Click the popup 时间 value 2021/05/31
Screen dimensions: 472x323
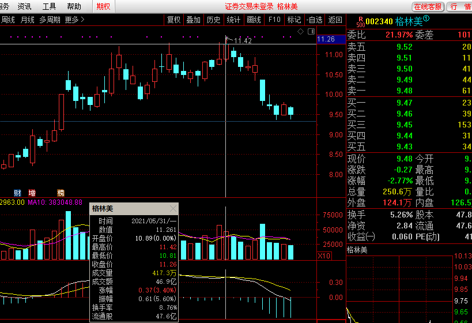[154, 221]
